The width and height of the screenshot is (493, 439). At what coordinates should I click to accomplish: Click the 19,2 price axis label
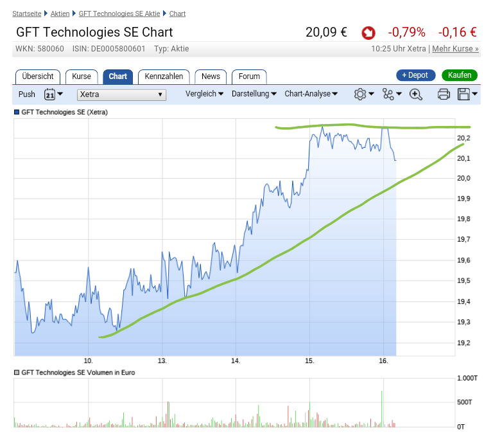(463, 343)
